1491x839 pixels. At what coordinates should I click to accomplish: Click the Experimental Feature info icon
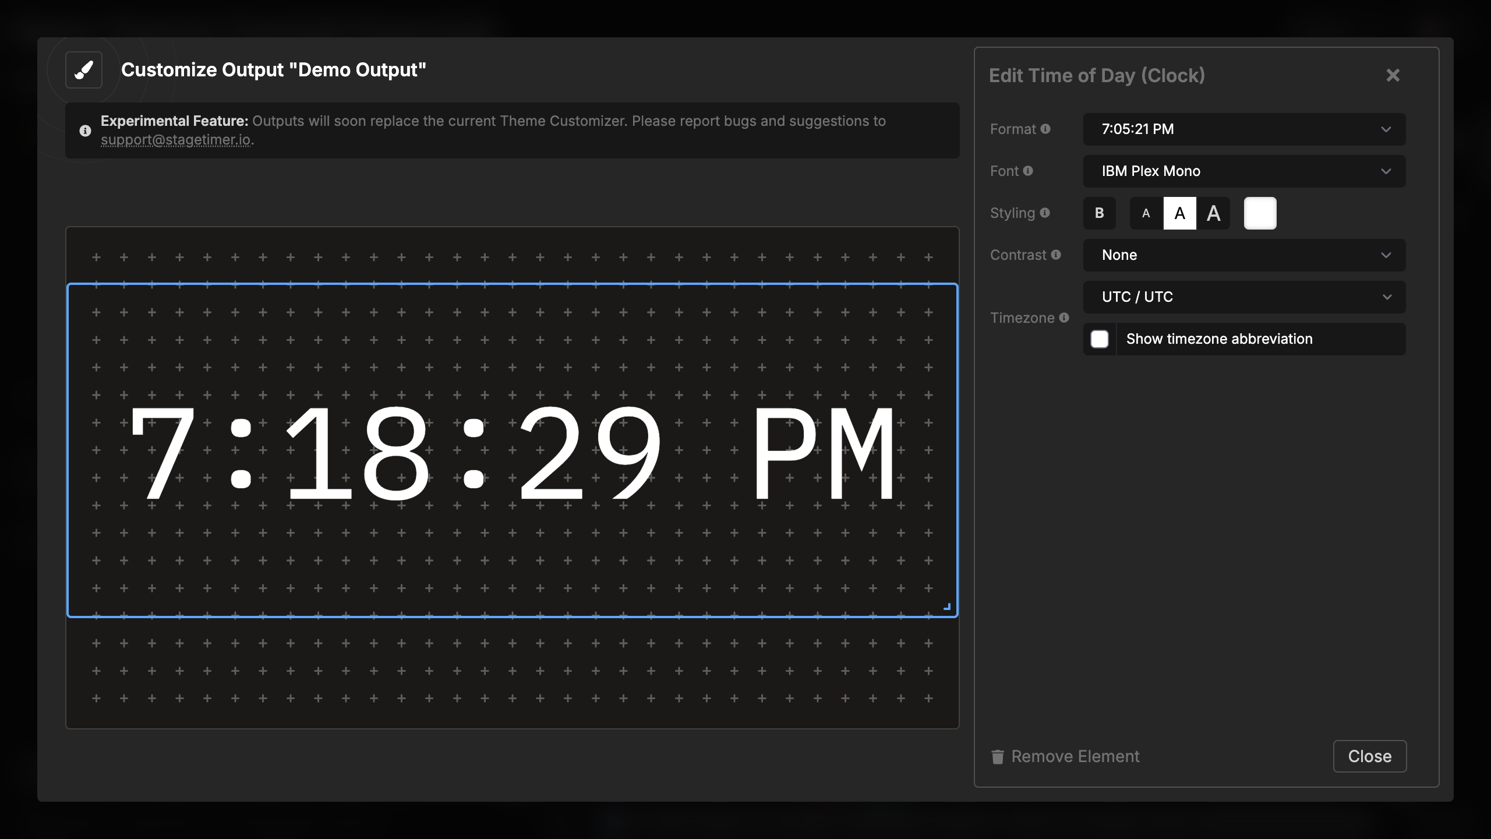point(86,131)
